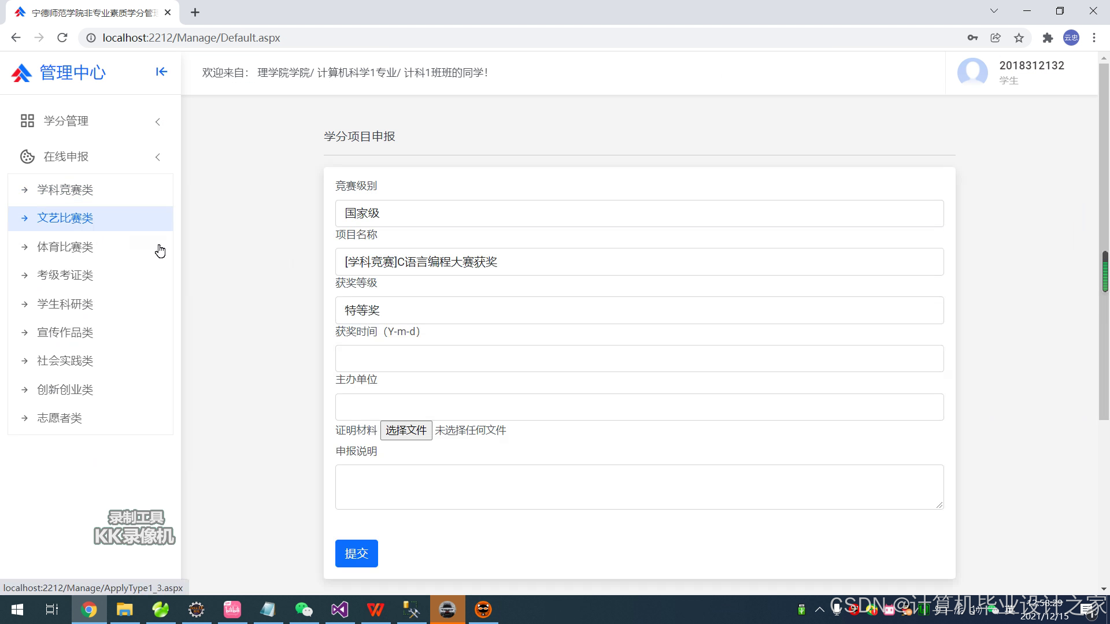Collapse the sidebar with the collapse arrow icon
The image size is (1110, 624).
point(161,72)
